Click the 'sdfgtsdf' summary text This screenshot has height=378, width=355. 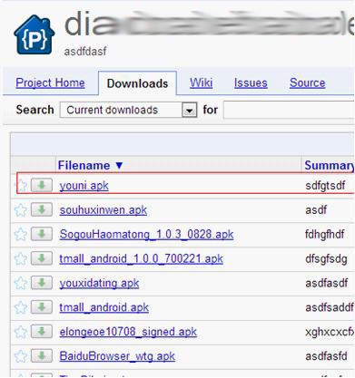tap(325, 186)
